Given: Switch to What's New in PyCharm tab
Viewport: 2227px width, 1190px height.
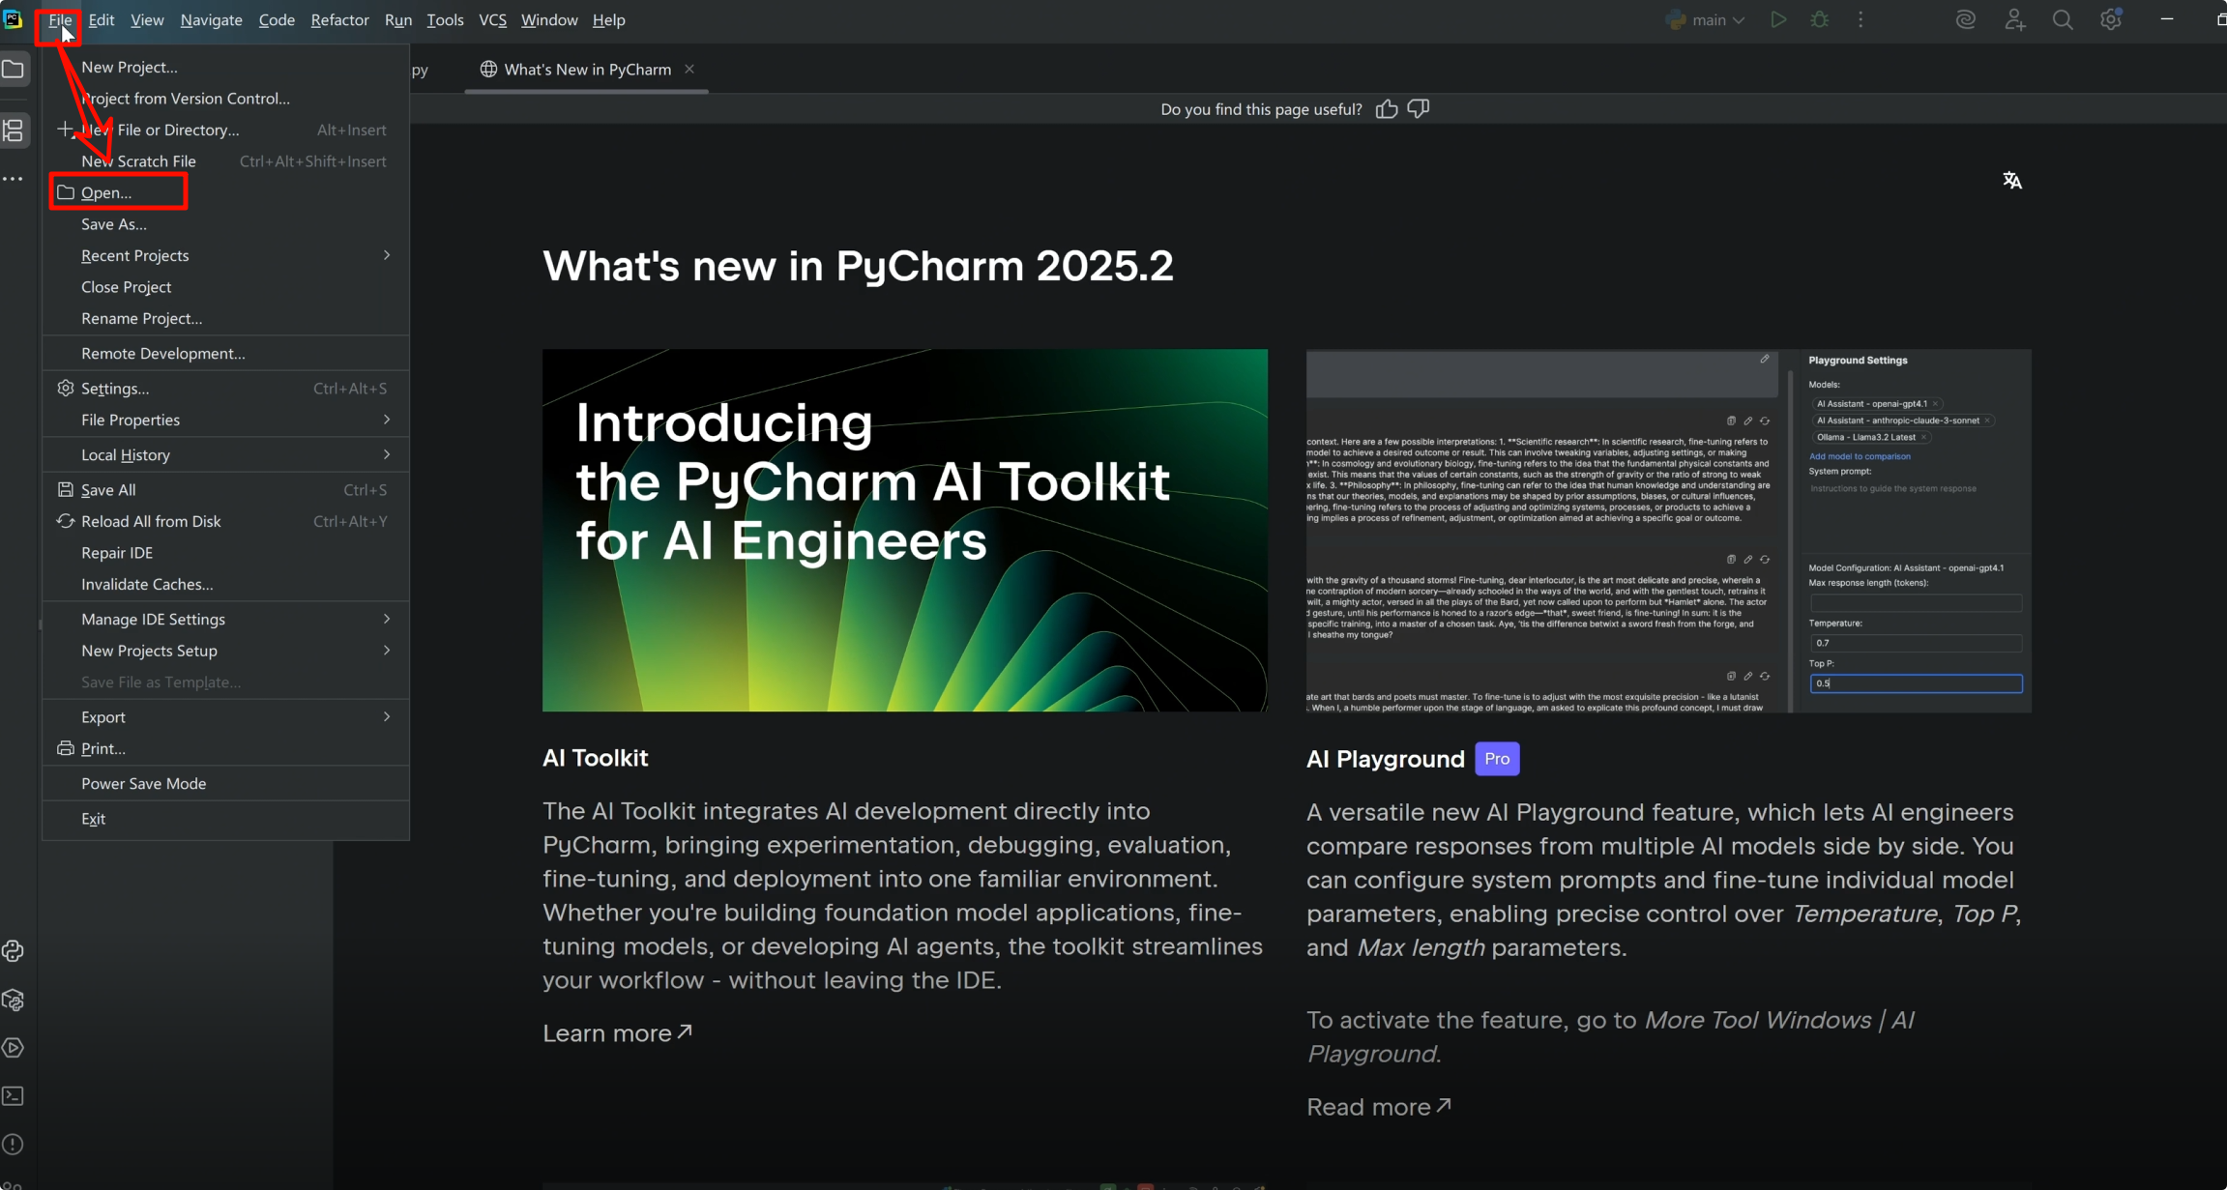Looking at the screenshot, I should tap(587, 70).
